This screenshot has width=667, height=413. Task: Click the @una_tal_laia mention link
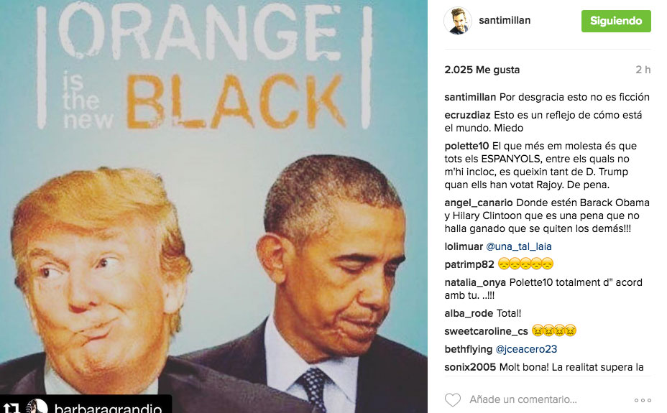pos(518,246)
